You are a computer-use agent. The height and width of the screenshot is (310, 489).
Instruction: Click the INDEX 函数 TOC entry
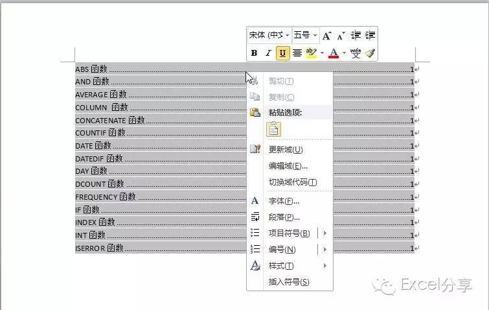[x=95, y=222]
